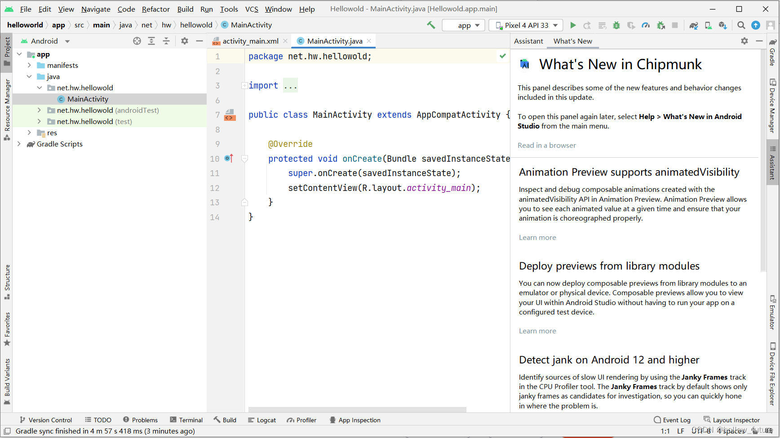Viewport: 780px width, 438px height.
Task: Expand the res folder
Action: click(x=29, y=133)
